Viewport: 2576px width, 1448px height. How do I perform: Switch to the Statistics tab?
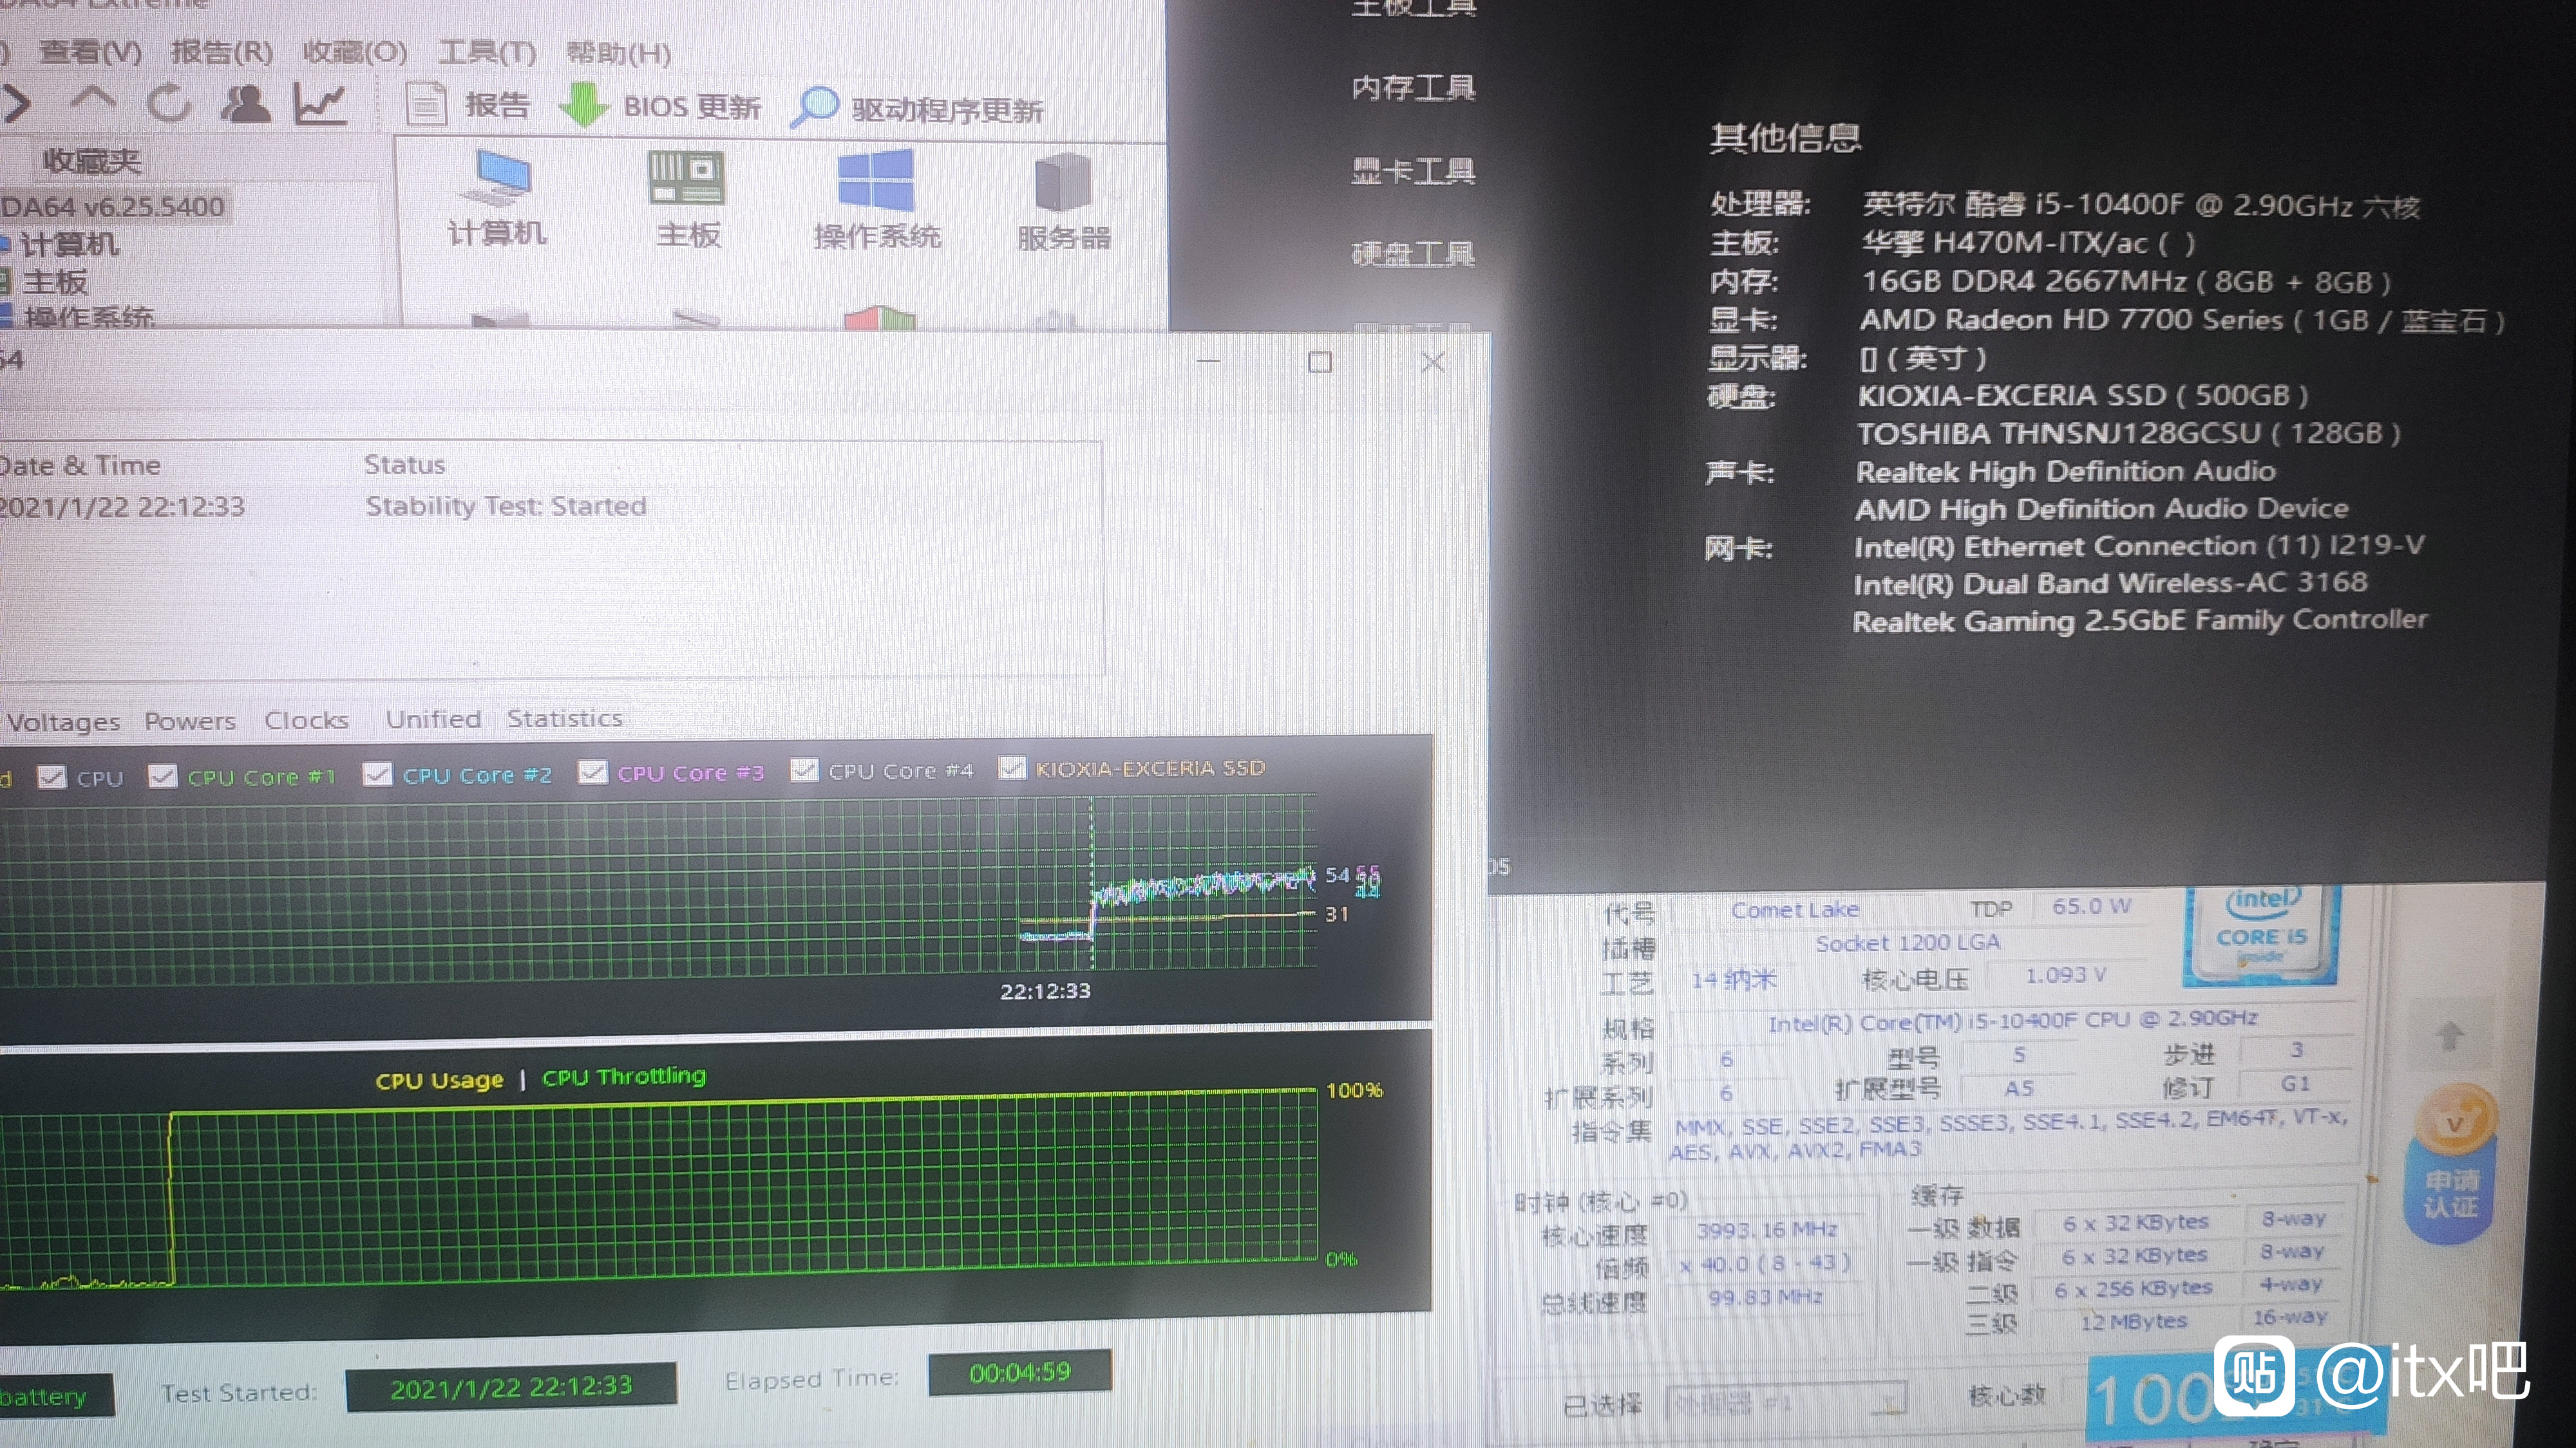click(x=564, y=718)
